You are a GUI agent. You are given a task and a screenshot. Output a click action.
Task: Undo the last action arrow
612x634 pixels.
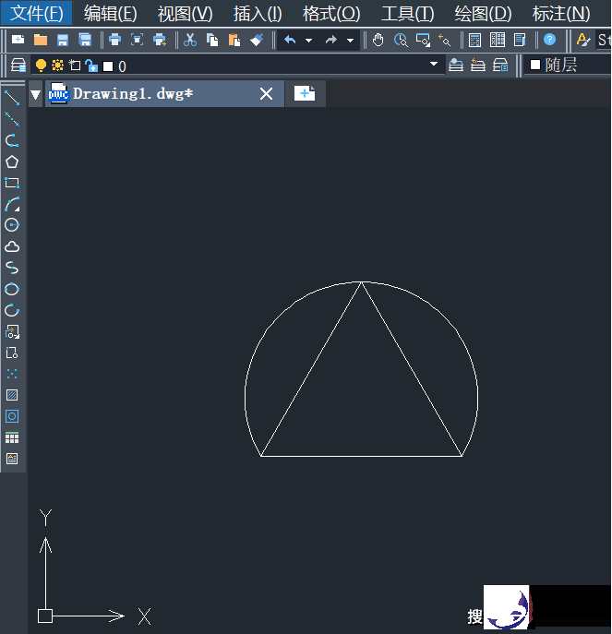(x=291, y=40)
